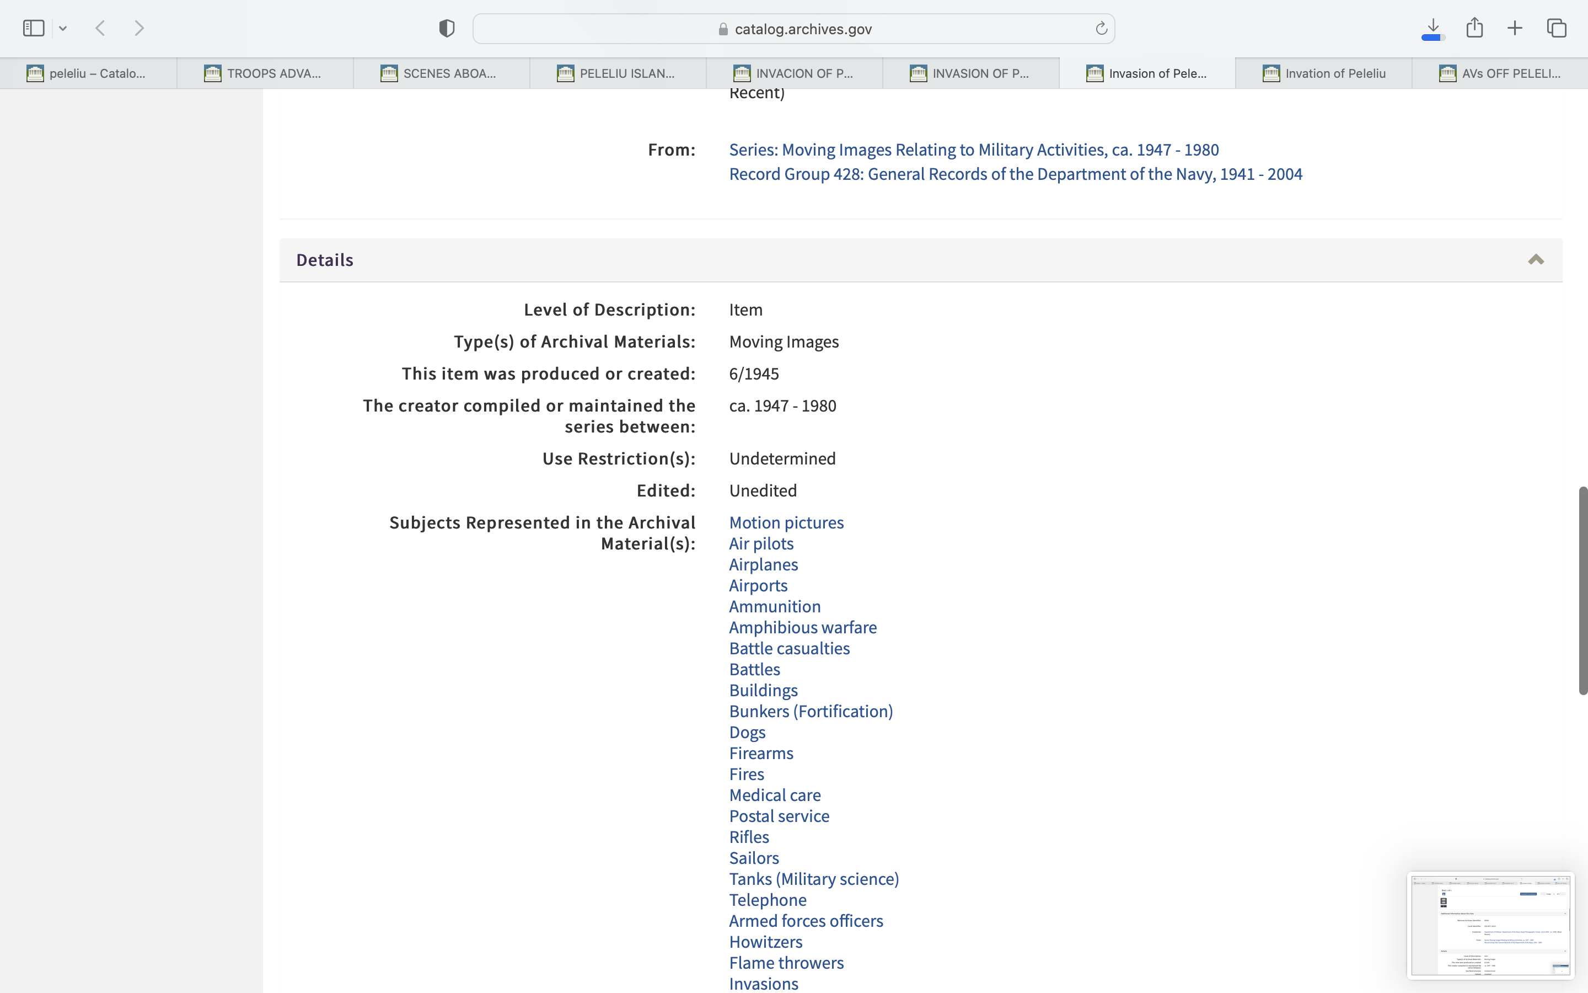
Task: Go back with the back arrow
Action: pyautogui.click(x=100, y=28)
